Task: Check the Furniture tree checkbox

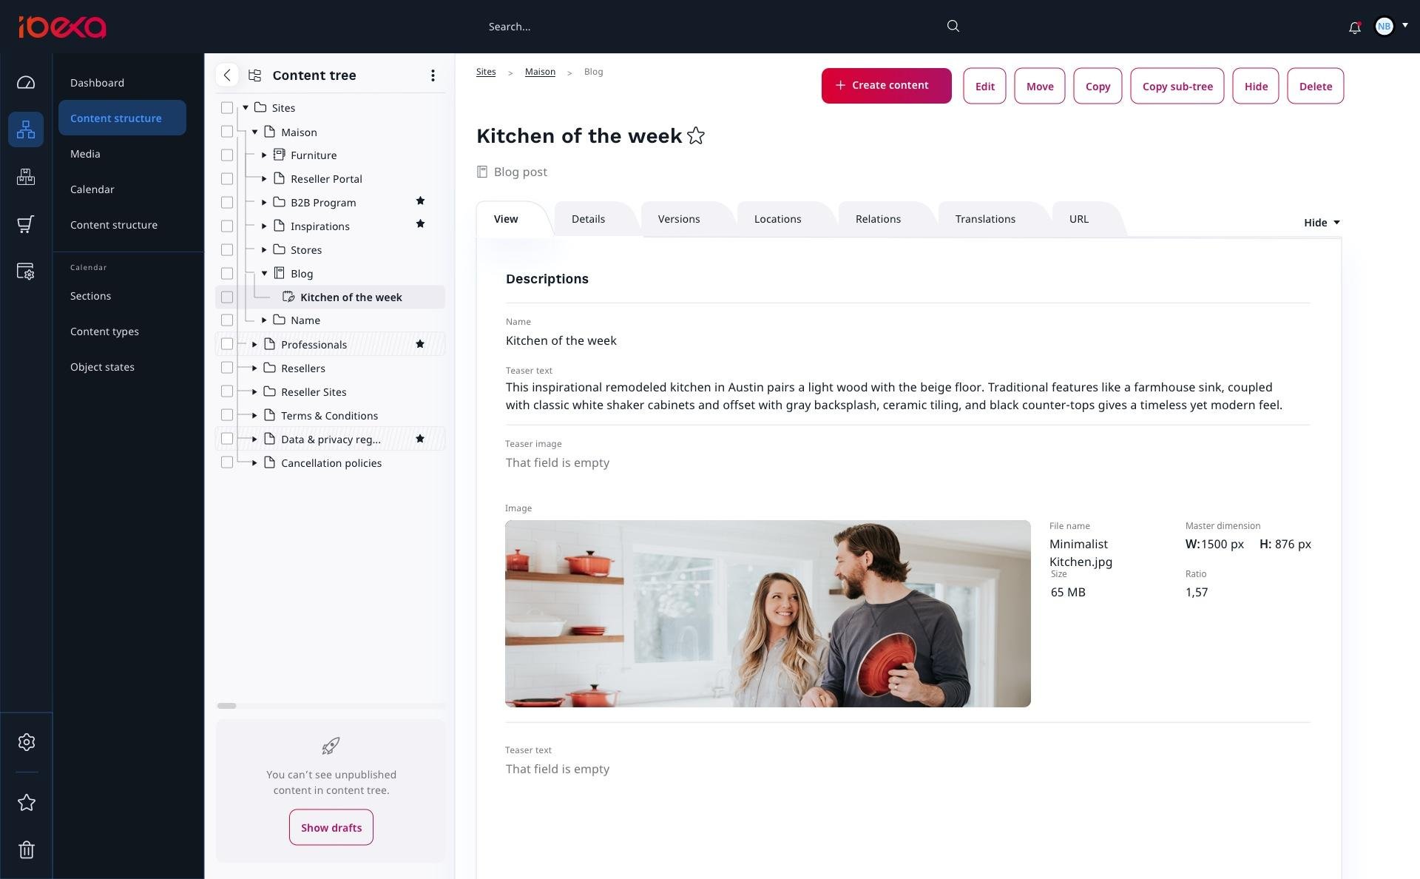Action: click(227, 155)
